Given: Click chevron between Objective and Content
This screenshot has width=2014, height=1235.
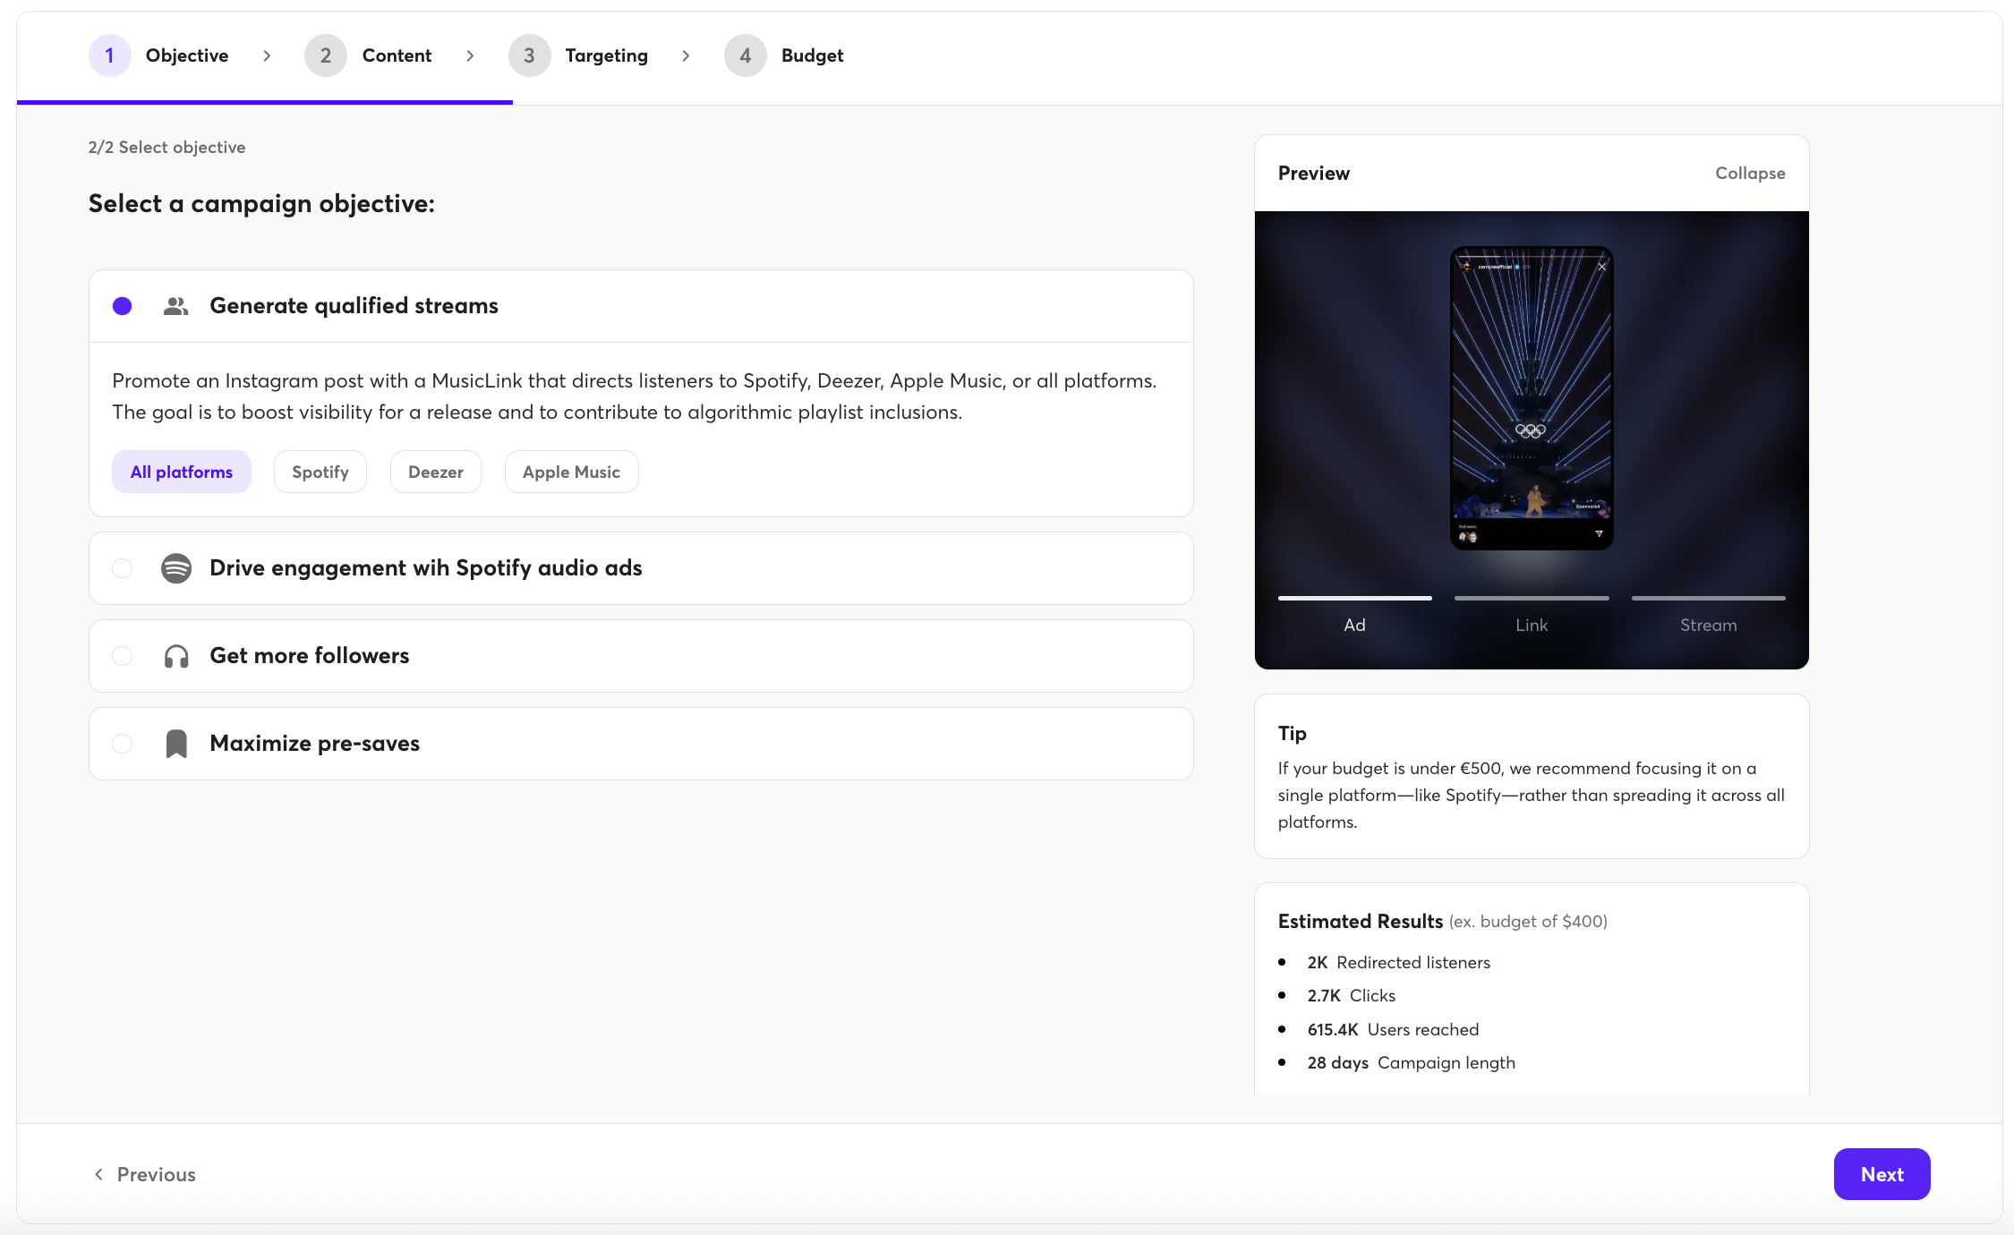Looking at the screenshot, I should click(x=267, y=55).
